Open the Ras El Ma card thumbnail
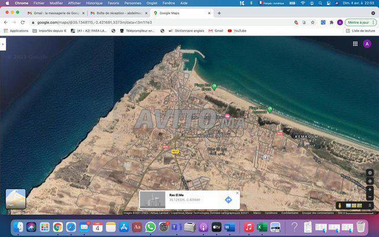The width and height of the screenshot is (379, 237). tap(152, 200)
